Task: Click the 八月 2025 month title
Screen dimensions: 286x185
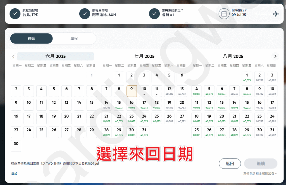Action: click(x=233, y=56)
